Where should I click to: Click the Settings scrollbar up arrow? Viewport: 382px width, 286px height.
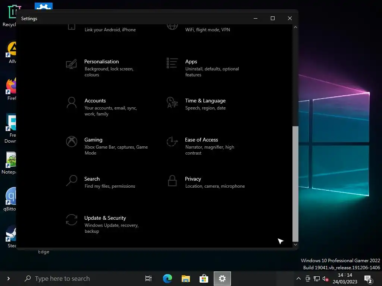[295, 27]
